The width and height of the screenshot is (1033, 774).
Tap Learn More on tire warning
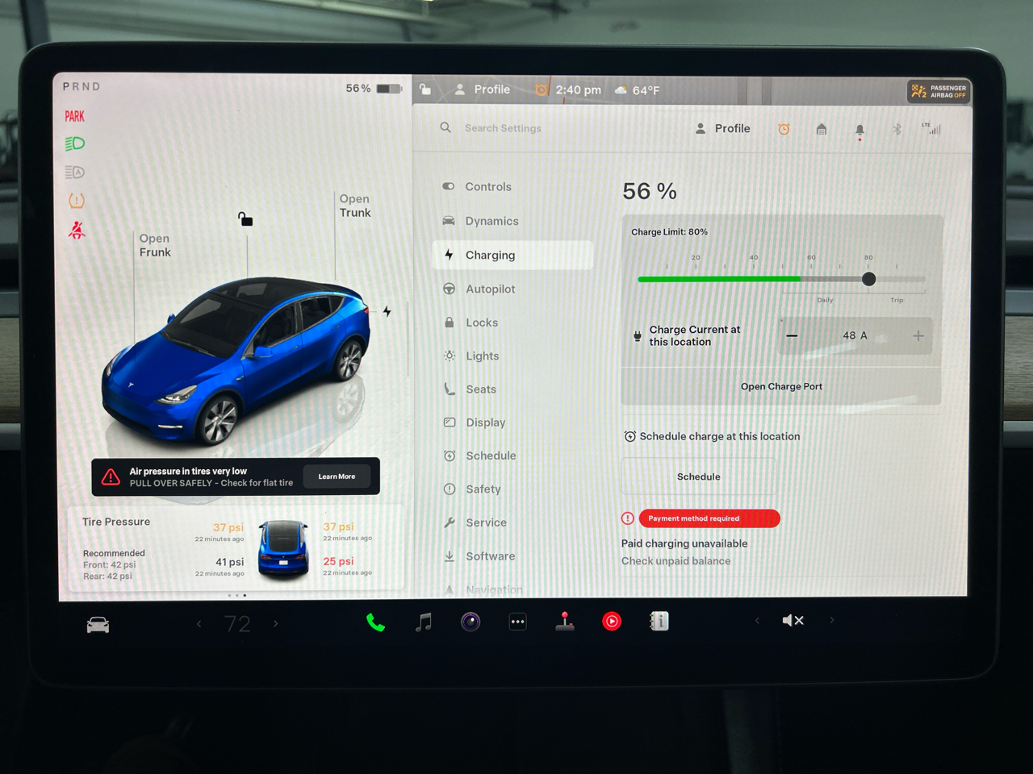[x=337, y=476]
